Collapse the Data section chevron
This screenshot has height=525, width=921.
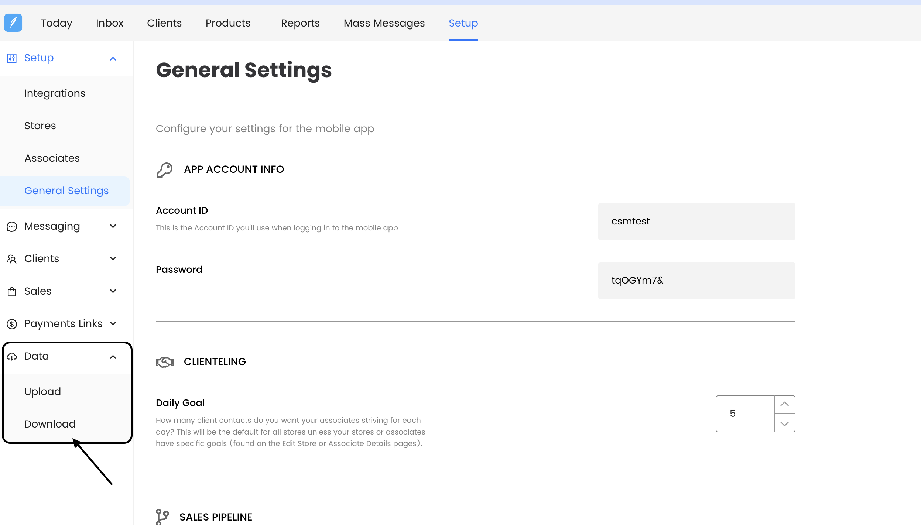coord(113,357)
